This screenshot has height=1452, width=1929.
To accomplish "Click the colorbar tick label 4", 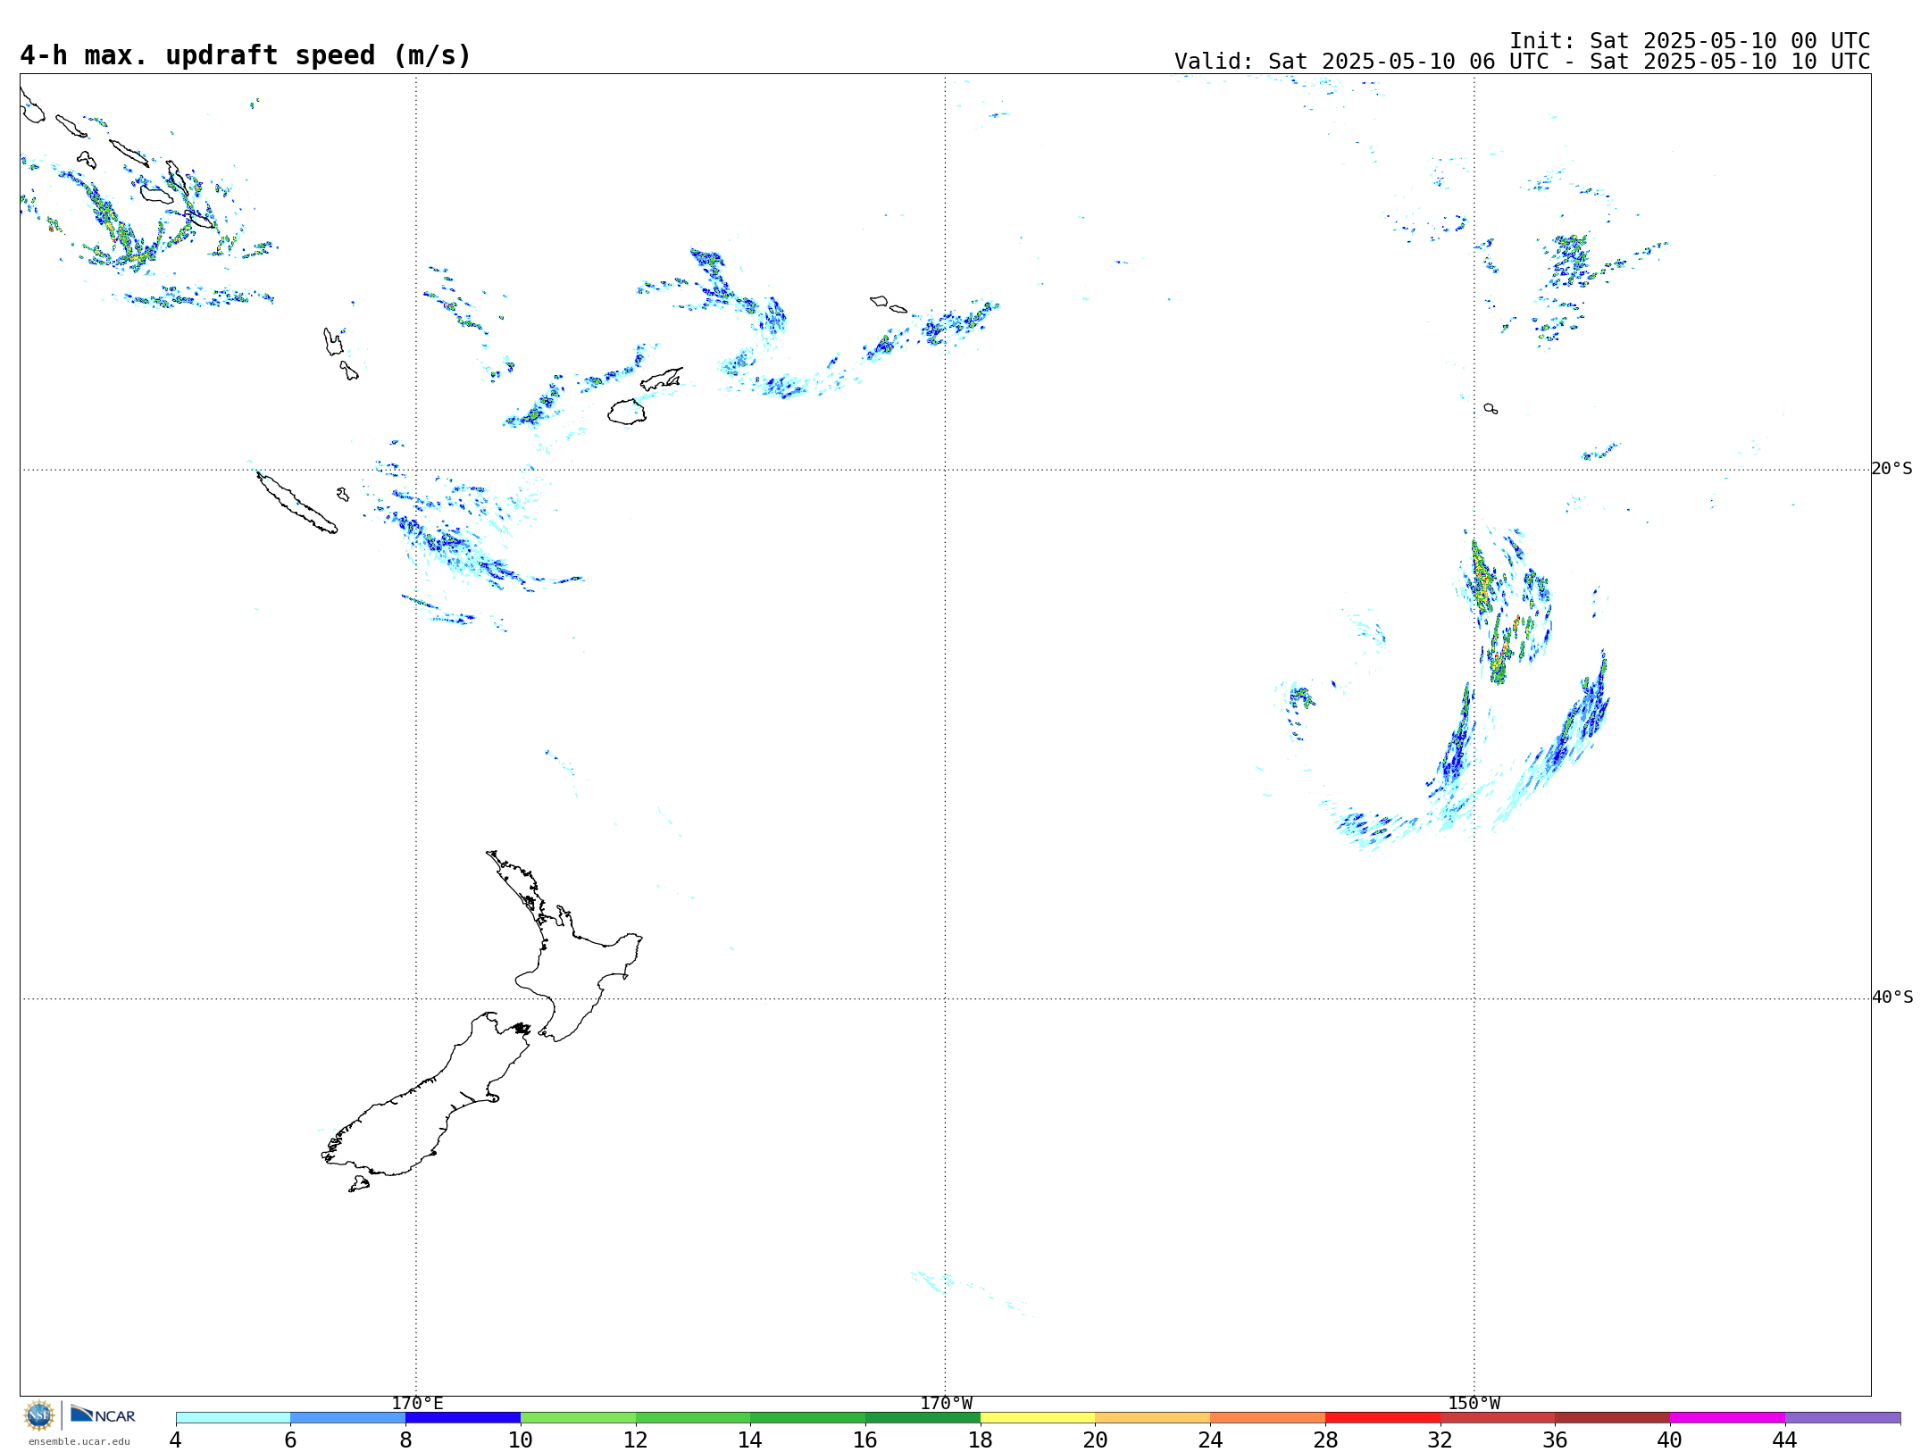I will pos(176,1440).
